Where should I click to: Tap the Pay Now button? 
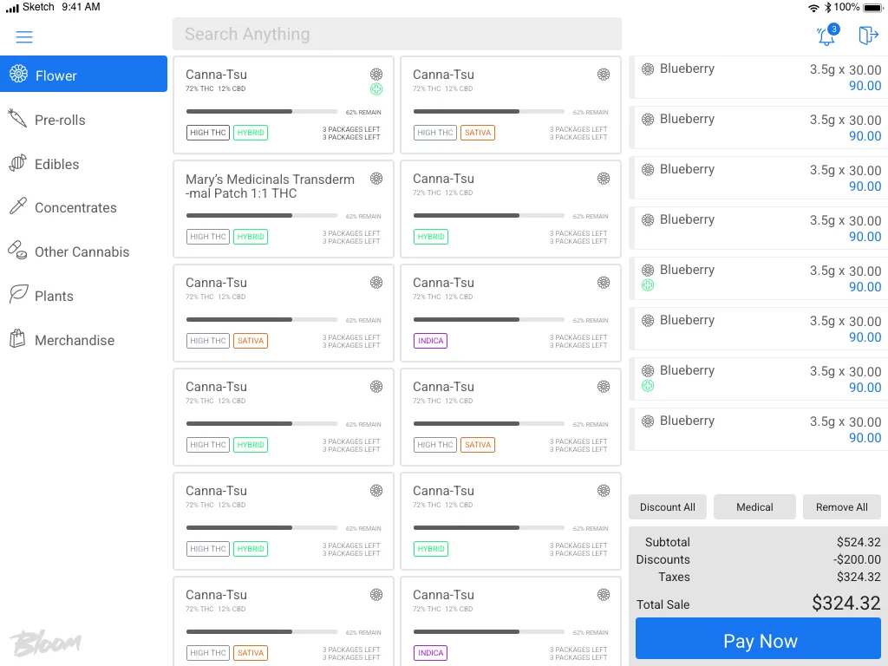(x=759, y=640)
